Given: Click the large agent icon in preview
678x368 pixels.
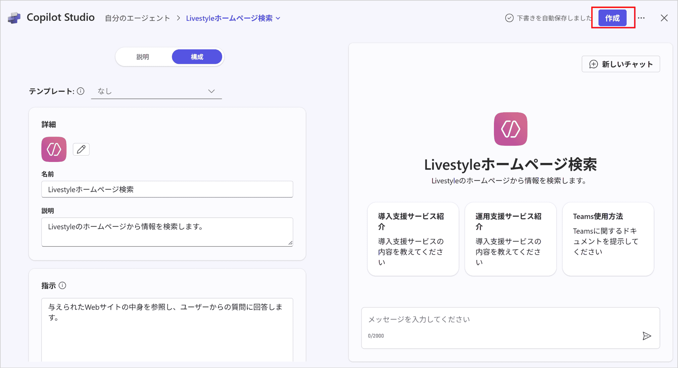Looking at the screenshot, I should [x=510, y=129].
